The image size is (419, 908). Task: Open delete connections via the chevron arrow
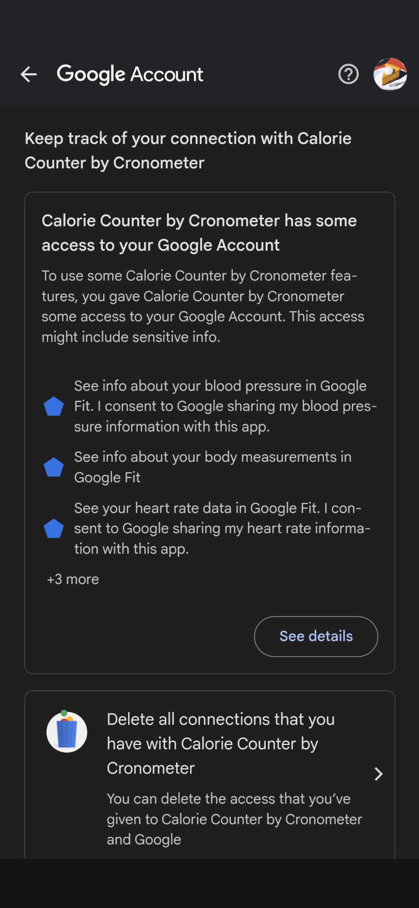pos(379,774)
